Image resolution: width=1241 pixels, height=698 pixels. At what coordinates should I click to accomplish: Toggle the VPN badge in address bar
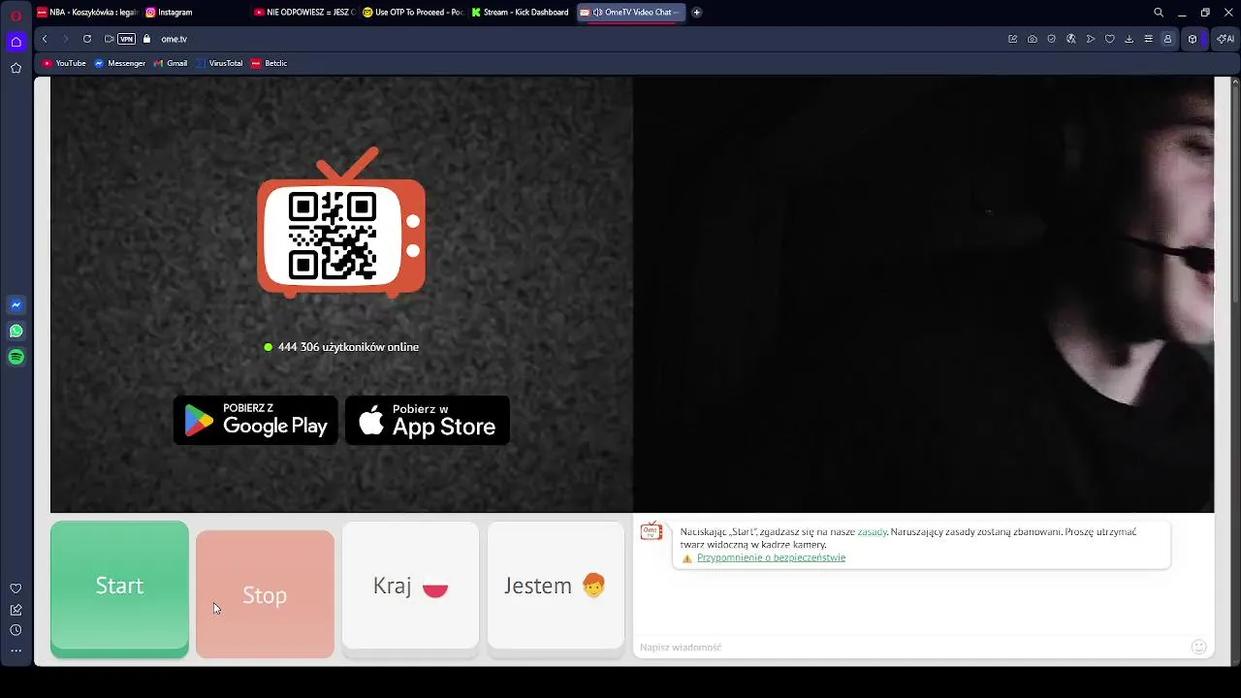pyautogui.click(x=126, y=39)
